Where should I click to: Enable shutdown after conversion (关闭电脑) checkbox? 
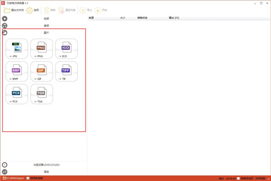pos(238,178)
